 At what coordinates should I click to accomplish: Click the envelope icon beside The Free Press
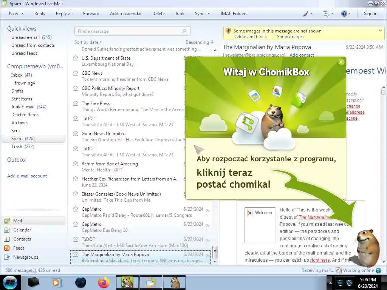(76, 103)
